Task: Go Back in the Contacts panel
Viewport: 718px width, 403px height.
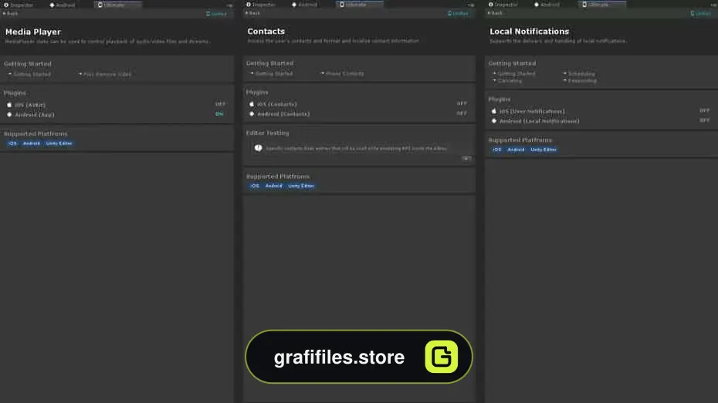Action: tap(252, 13)
